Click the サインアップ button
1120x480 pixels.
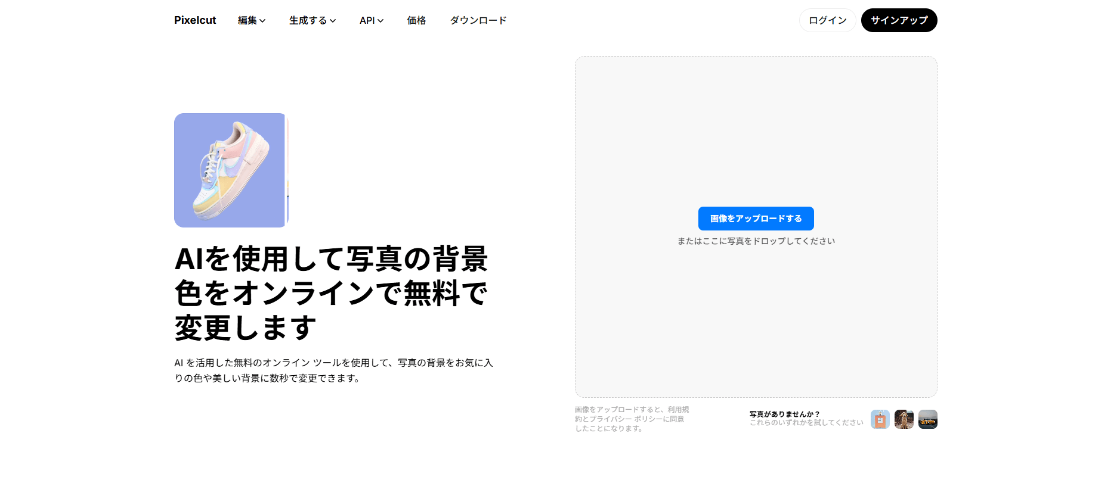pos(899,20)
